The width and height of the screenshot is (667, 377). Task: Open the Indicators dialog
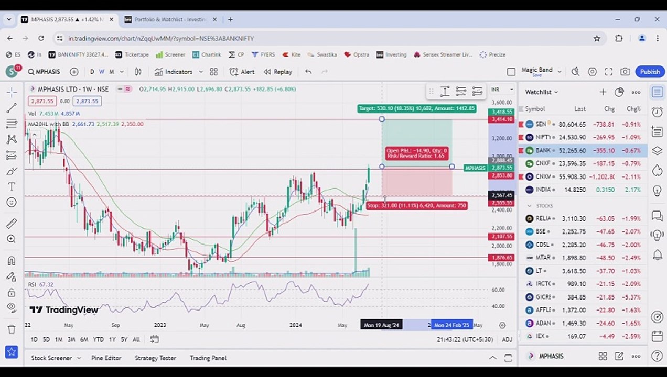[x=174, y=72]
